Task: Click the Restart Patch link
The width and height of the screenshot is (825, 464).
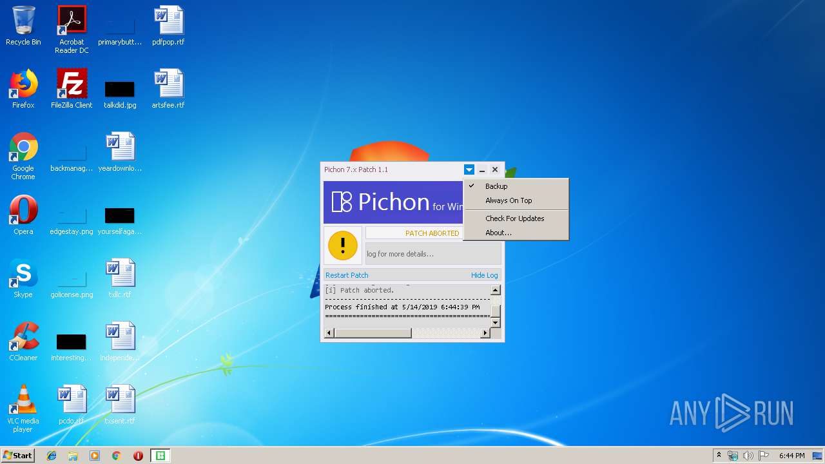Action: tap(347, 275)
